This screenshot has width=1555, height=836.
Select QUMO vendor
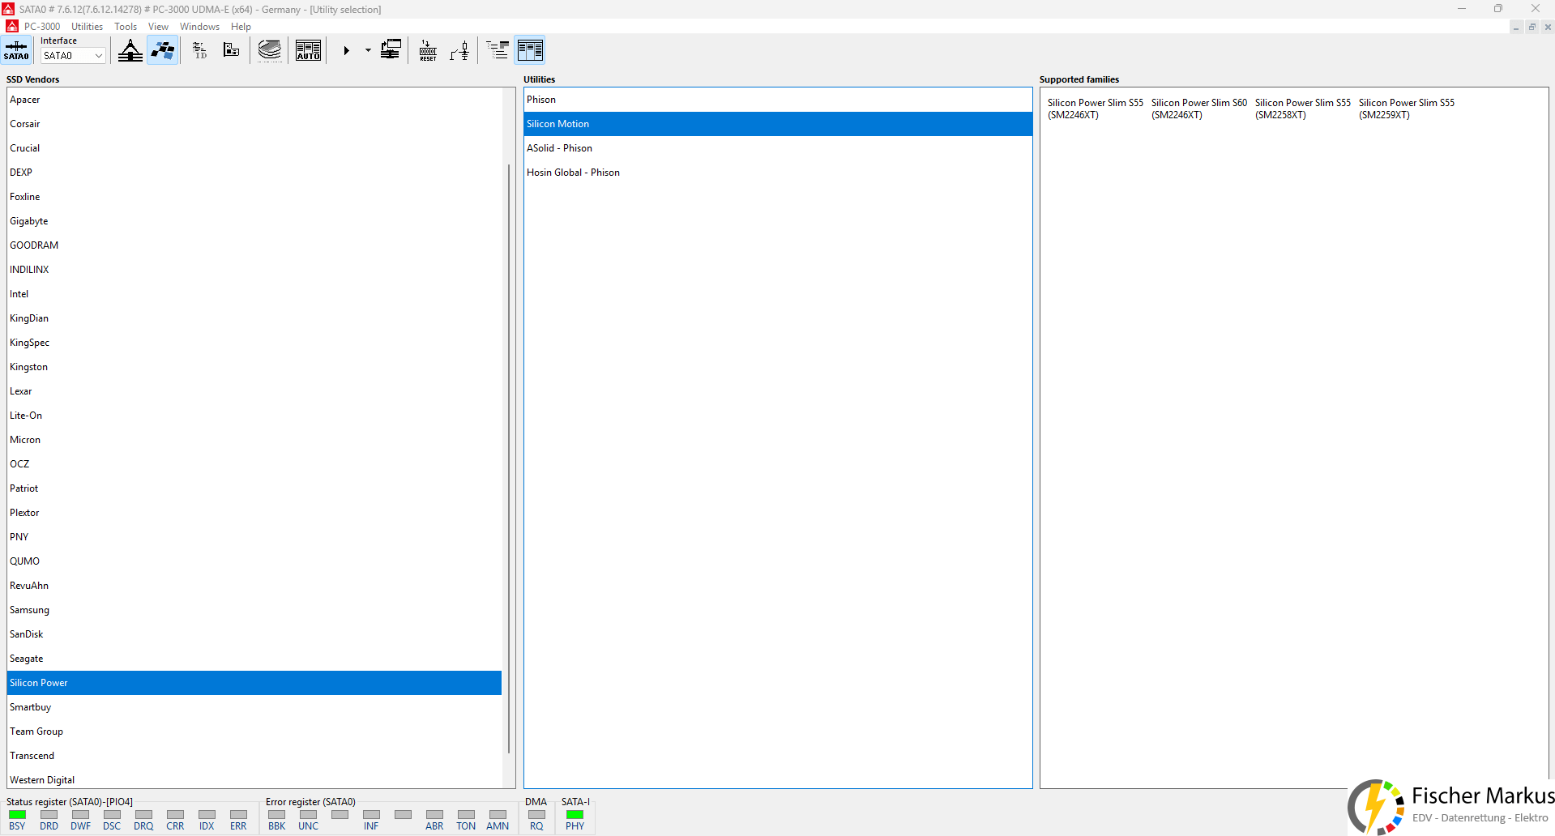tap(254, 561)
